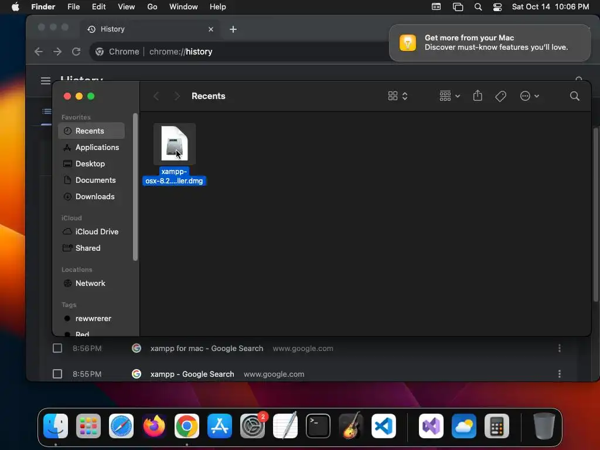Open System Settings with badge in Dock

253,426
